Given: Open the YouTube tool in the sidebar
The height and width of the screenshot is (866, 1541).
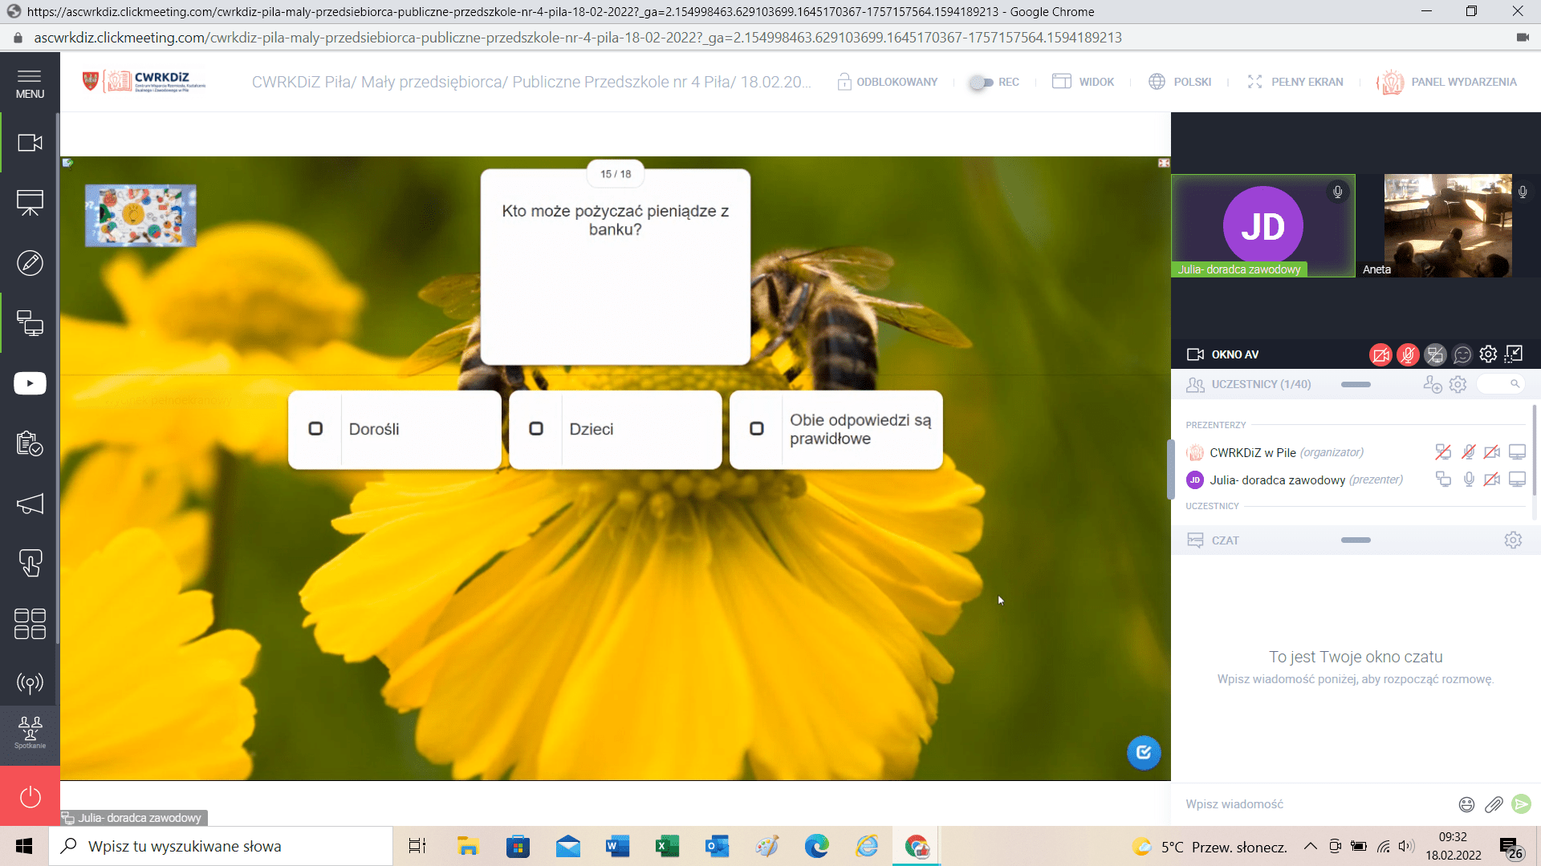Looking at the screenshot, I should pos(30,383).
